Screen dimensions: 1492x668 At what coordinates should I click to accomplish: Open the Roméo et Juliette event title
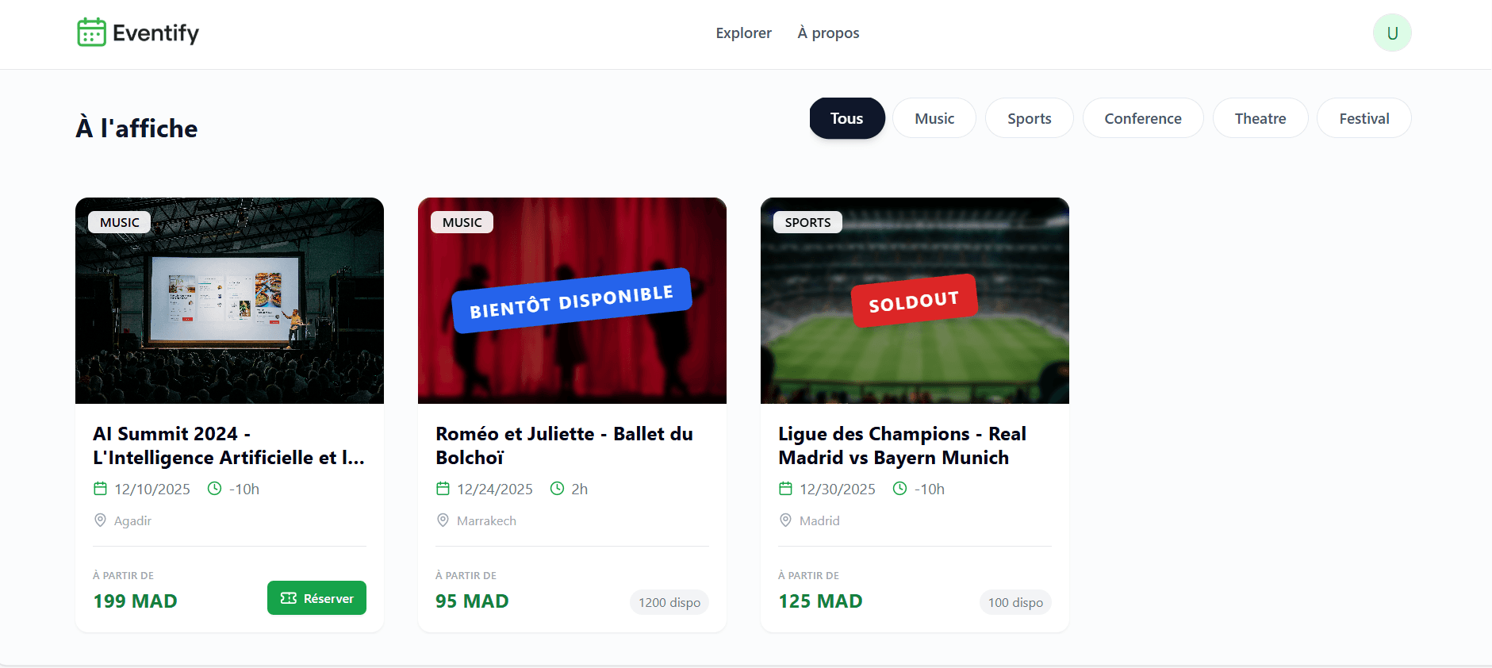(564, 445)
